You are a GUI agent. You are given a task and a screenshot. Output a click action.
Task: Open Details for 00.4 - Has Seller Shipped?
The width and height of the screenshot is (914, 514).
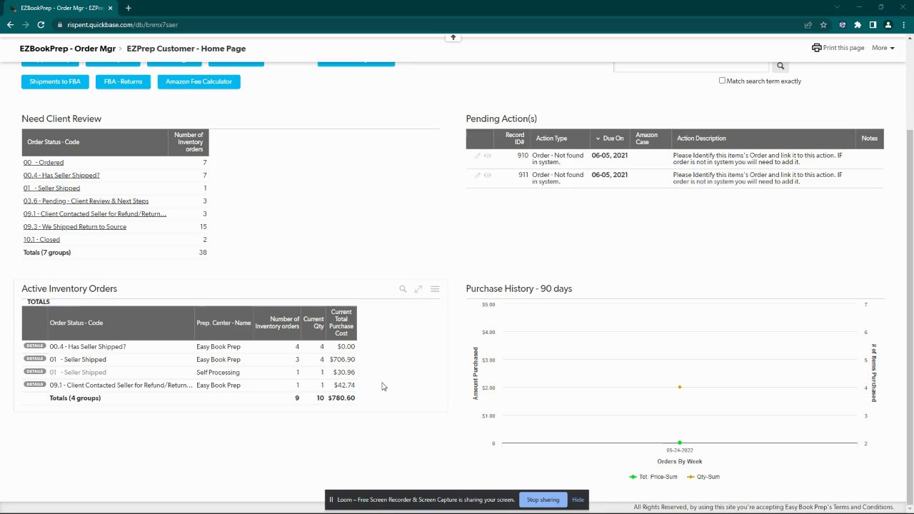tap(35, 346)
